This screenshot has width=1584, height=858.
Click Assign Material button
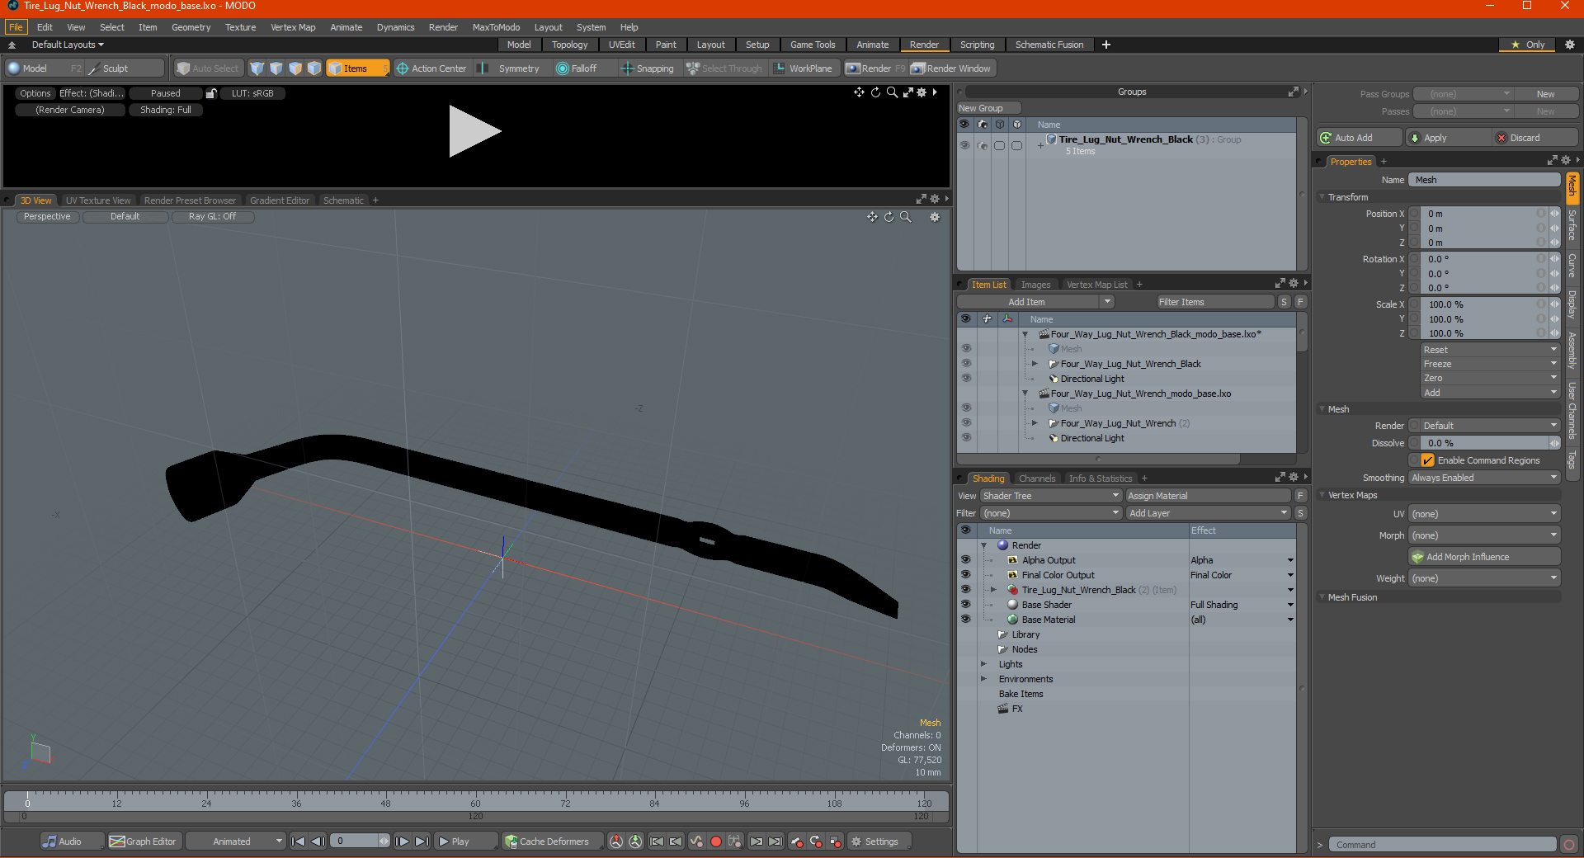click(1208, 496)
